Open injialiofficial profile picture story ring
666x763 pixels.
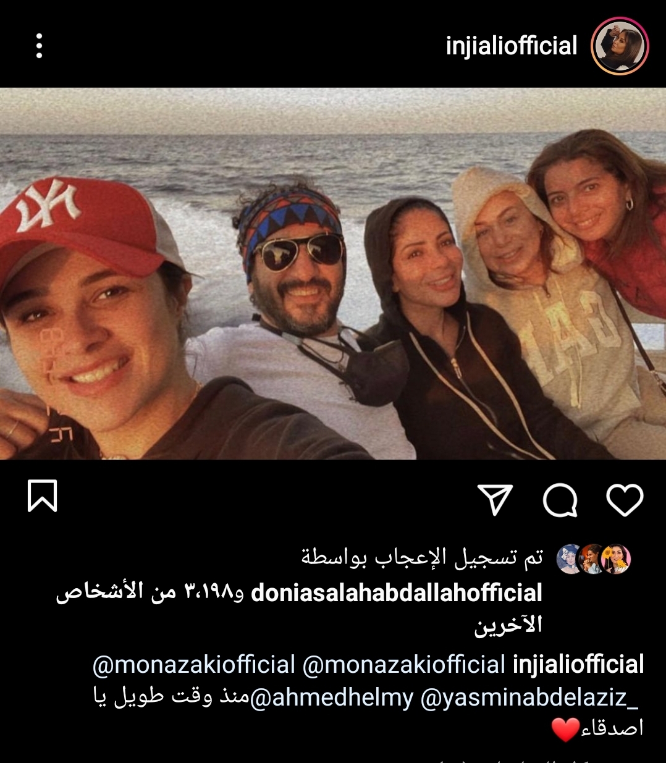pyautogui.click(x=620, y=46)
